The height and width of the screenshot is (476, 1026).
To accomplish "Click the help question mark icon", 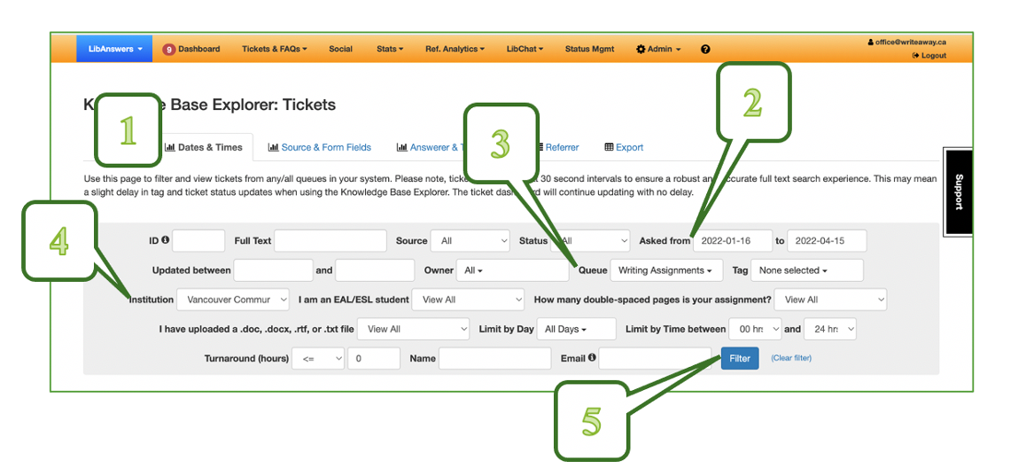I will [705, 50].
